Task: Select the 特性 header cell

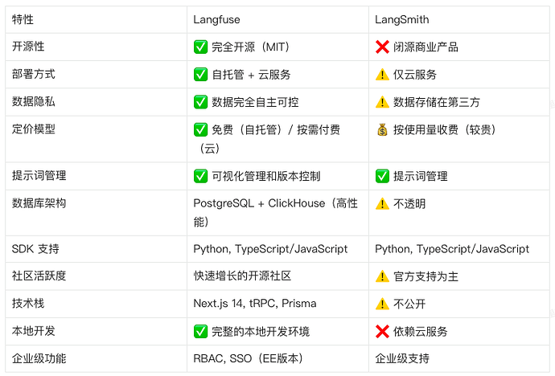Action: (x=23, y=18)
